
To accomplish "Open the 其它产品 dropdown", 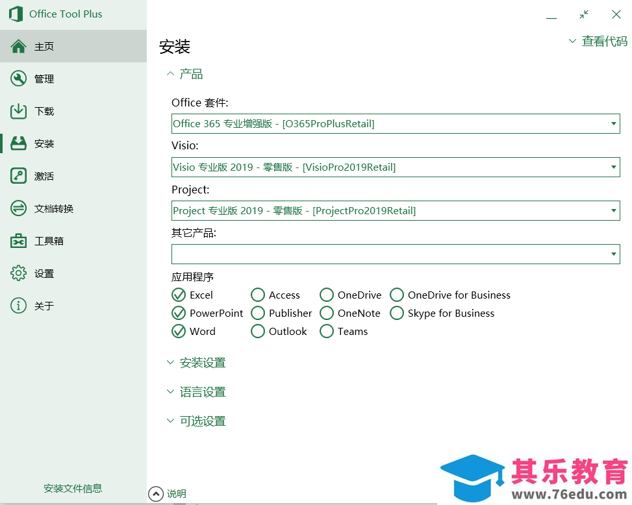I will pos(396,254).
